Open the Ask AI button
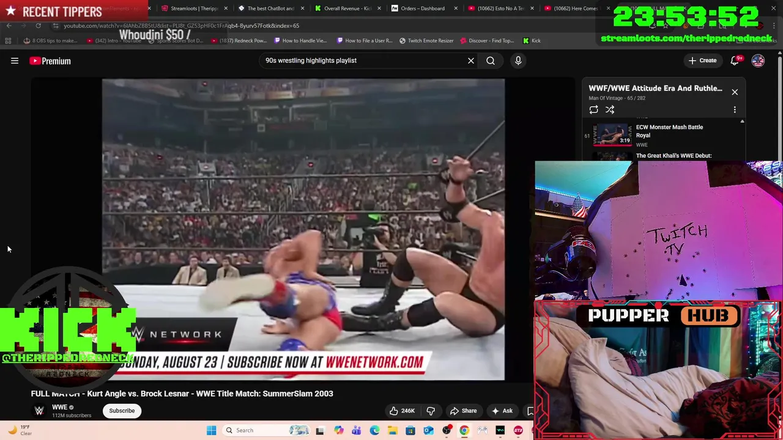The height and width of the screenshot is (440, 783). (502, 411)
